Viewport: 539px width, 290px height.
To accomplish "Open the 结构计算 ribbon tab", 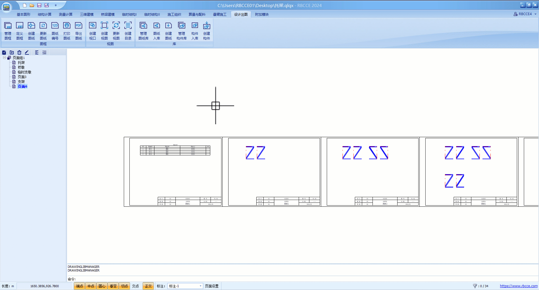I will tap(45, 15).
